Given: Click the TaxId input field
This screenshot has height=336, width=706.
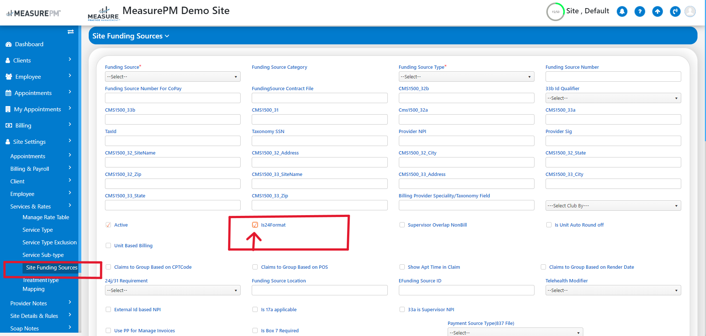Looking at the screenshot, I should 173,141.
